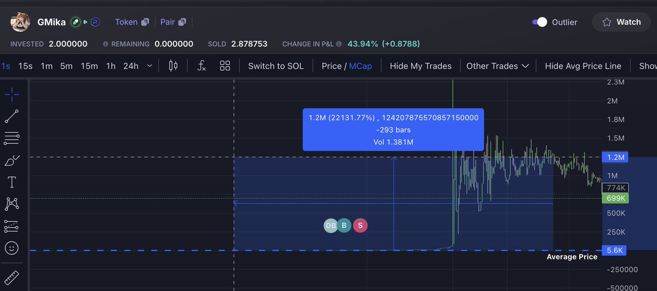Select the 5m timeframe
The height and width of the screenshot is (291, 657).
click(x=66, y=66)
